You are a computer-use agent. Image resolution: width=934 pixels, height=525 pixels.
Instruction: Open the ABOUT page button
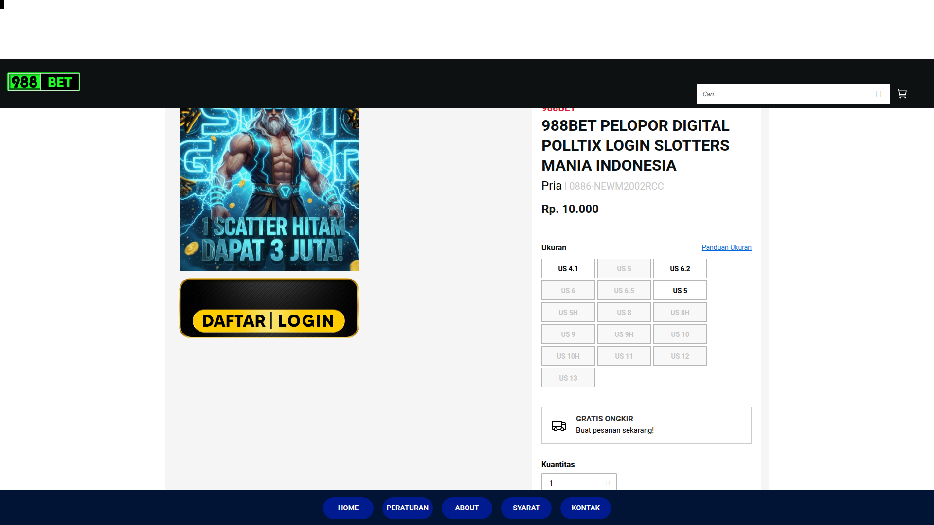tap(467, 508)
